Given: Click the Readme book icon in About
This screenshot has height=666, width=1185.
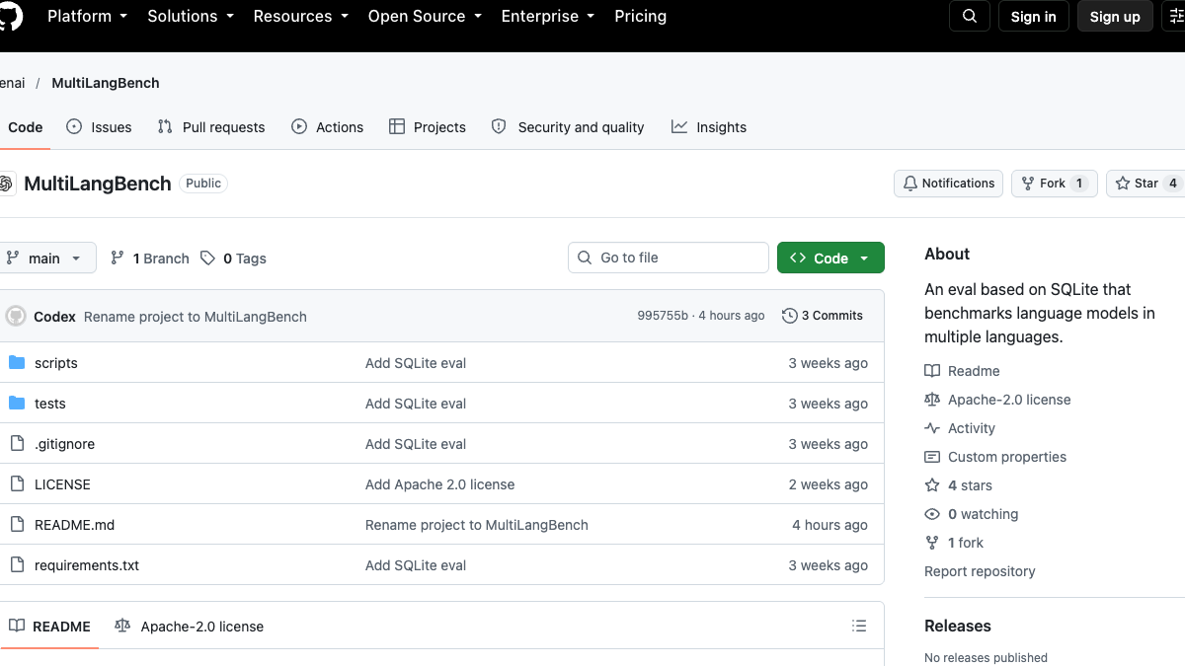Looking at the screenshot, I should [x=932, y=371].
